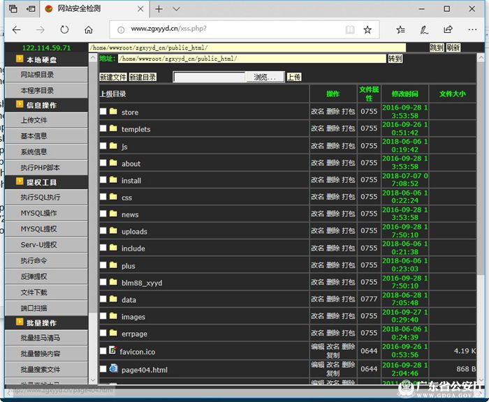Click the 转到 go button
The height and width of the screenshot is (402, 489).
395,59
